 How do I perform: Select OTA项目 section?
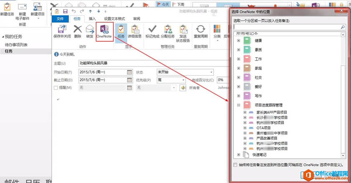[264, 128]
